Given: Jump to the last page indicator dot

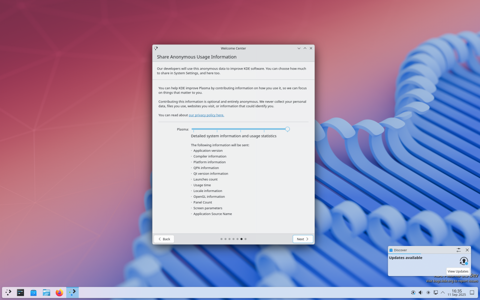Looking at the screenshot, I should 245,239.
